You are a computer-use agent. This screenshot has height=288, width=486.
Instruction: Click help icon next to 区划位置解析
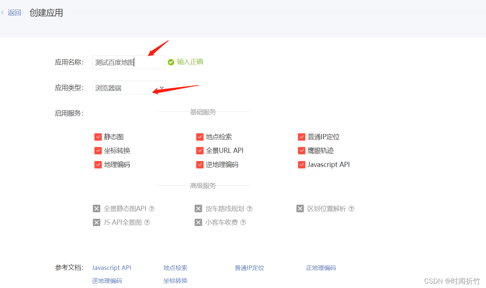coord(352,209)
